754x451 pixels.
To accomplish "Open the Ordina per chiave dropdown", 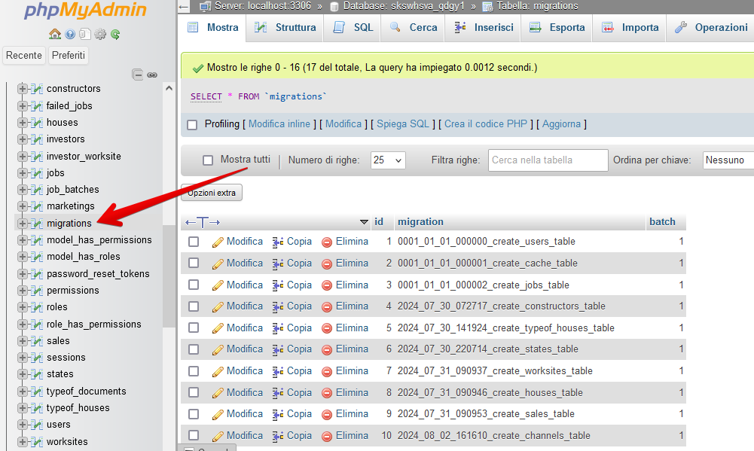I will pos(728,160).
